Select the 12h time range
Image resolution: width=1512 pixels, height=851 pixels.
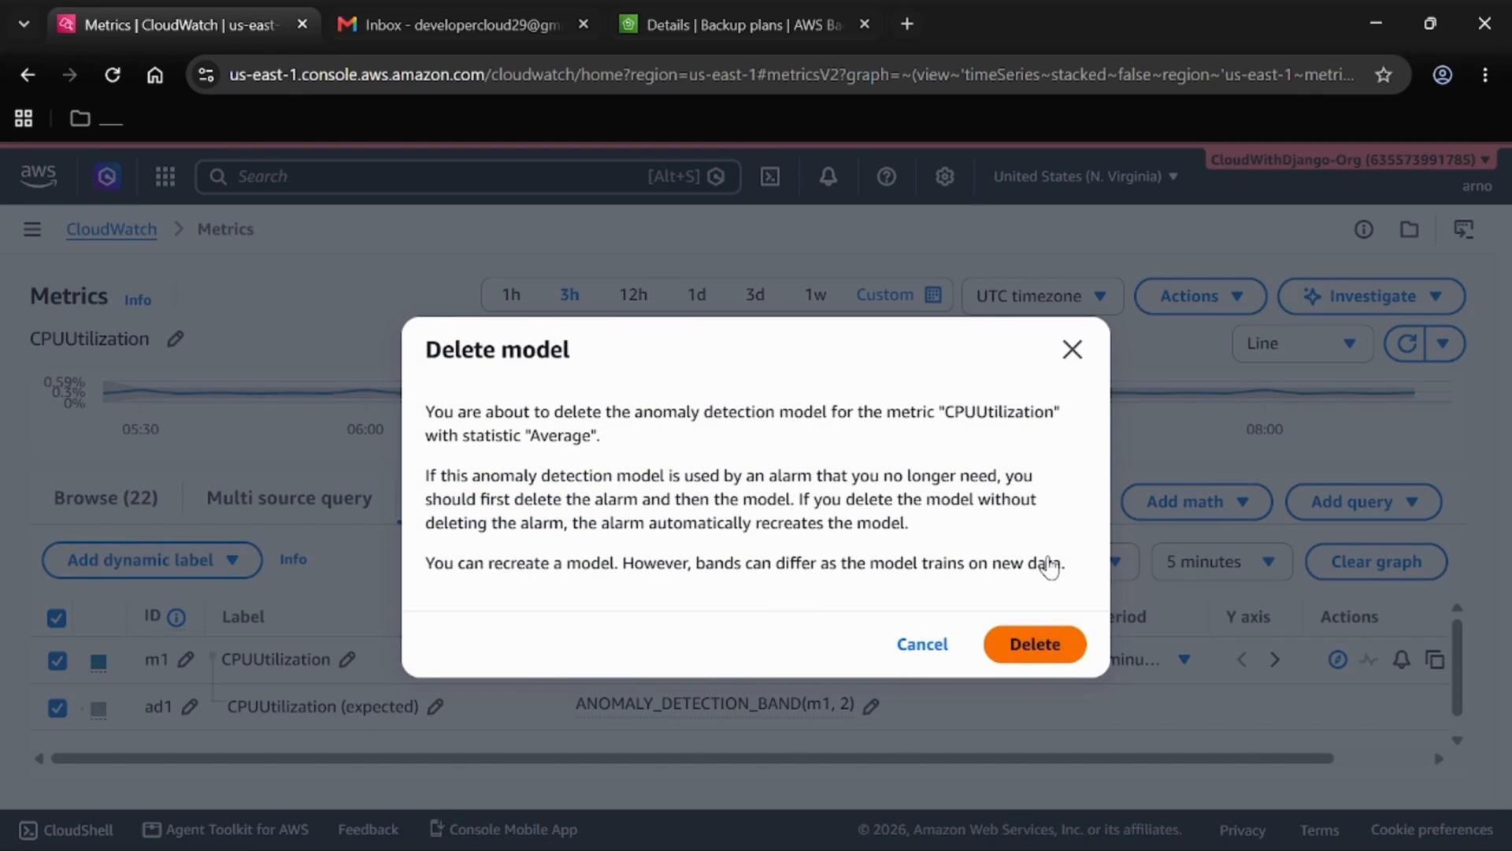[633, 295]
